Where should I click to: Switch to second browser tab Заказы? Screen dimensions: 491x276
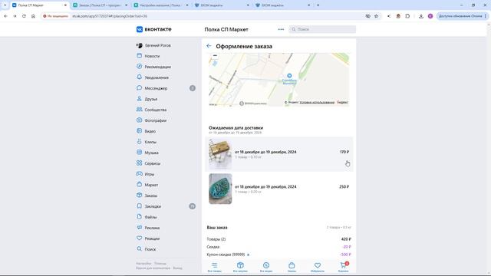click(100, 5)
